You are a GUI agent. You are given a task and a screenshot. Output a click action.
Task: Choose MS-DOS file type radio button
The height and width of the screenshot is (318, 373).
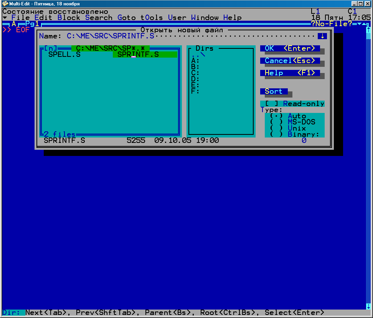point(276,122)
